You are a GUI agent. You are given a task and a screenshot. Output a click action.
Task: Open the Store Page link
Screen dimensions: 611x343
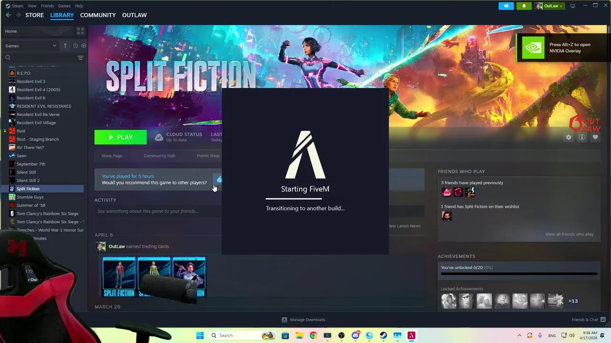pyautogui.click(x=112, y=156)
